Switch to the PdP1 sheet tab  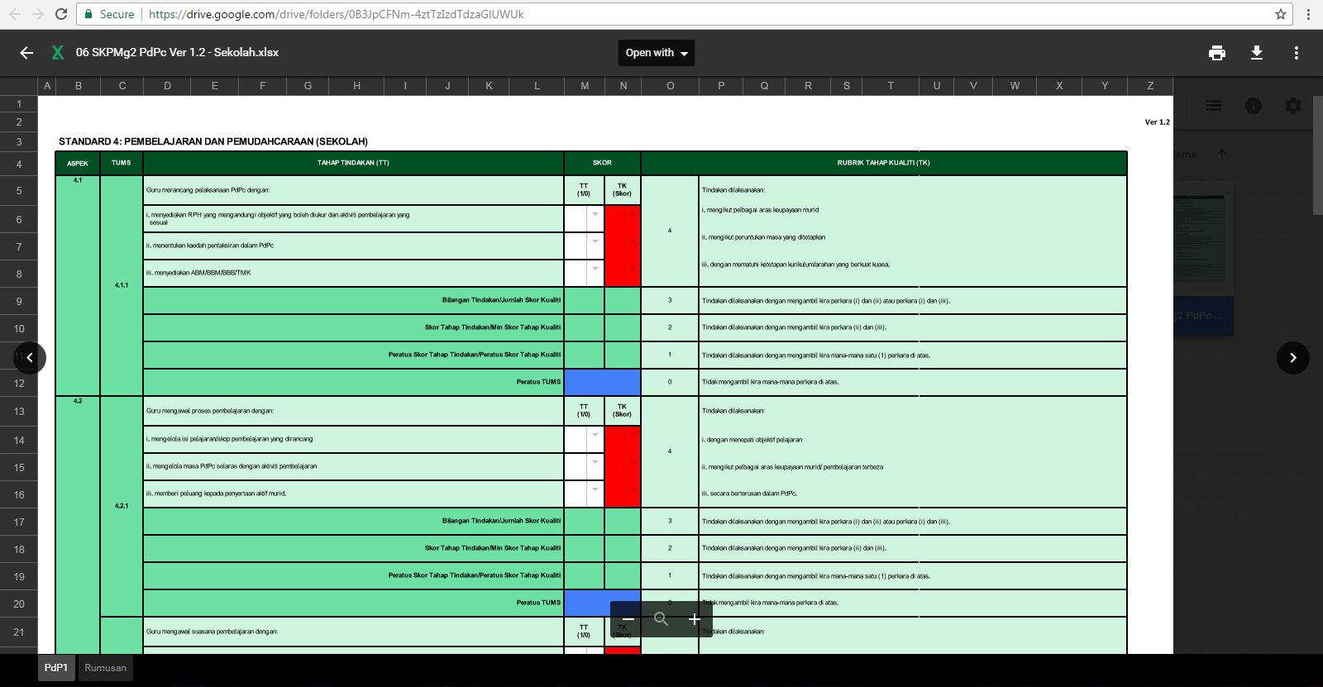[56, 668]
